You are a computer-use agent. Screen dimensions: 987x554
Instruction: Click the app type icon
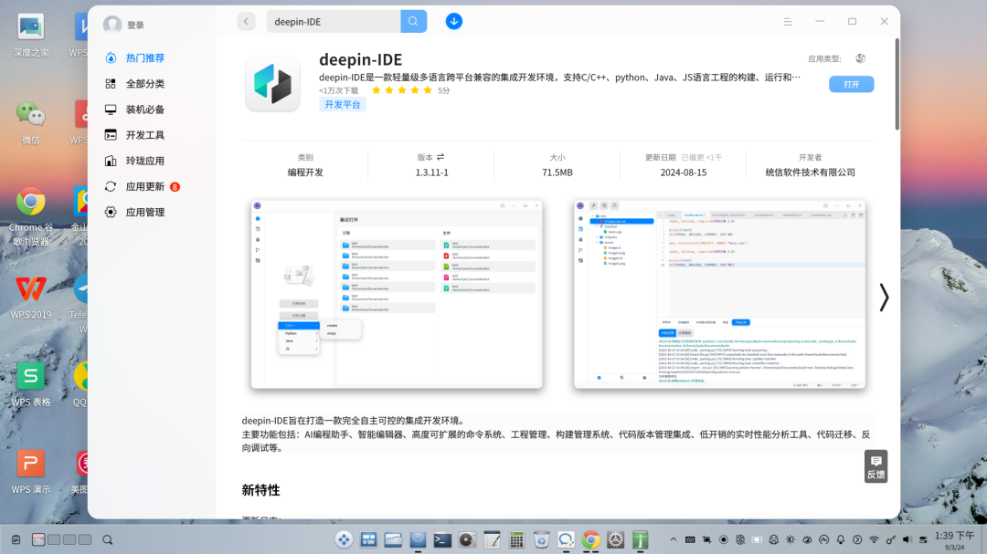[861, 58]
